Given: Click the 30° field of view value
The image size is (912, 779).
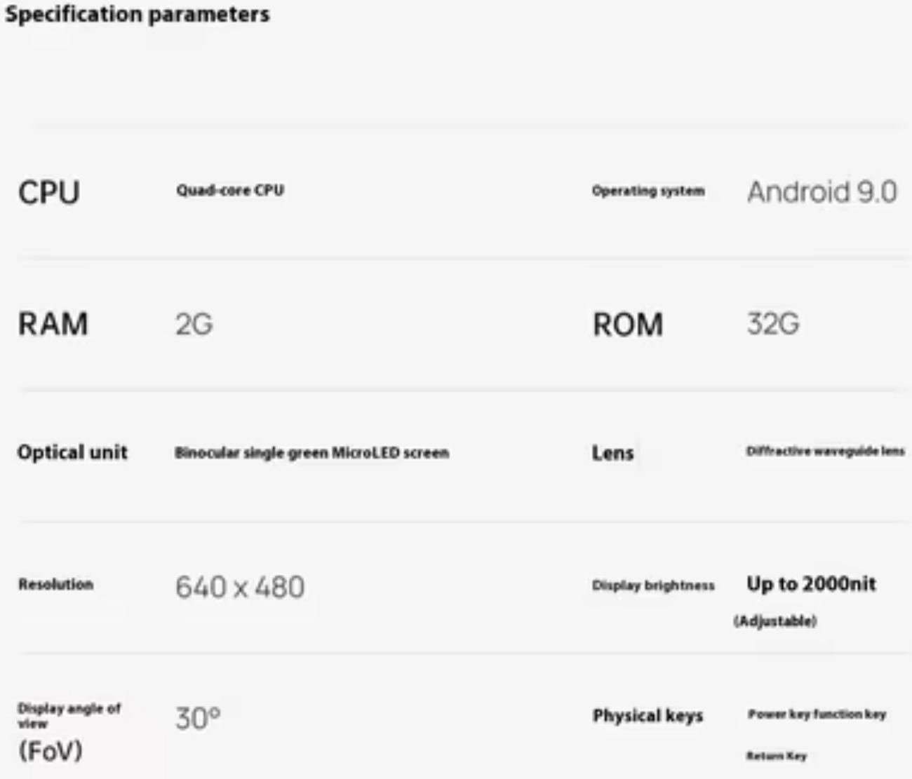Looking at the screenshot, I should [198, 719].
